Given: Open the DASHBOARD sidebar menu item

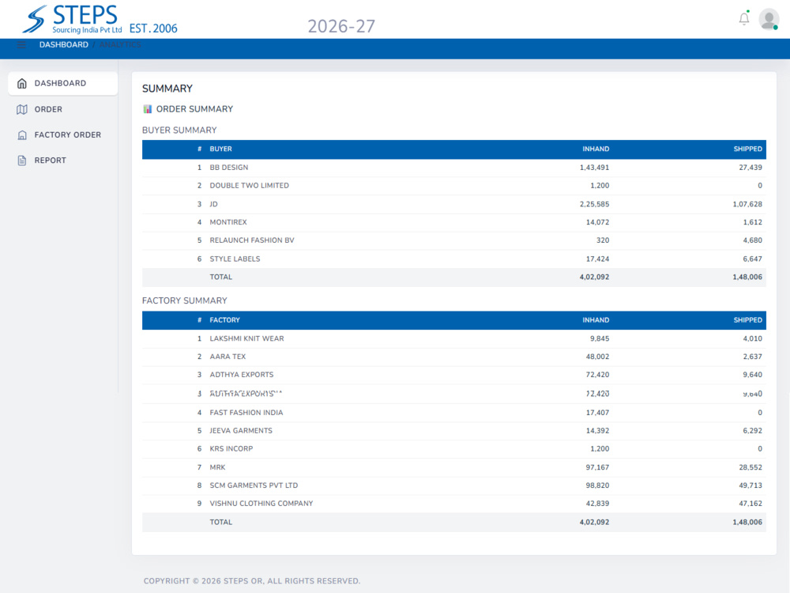Looking at the screenshot, I should 63,83.
